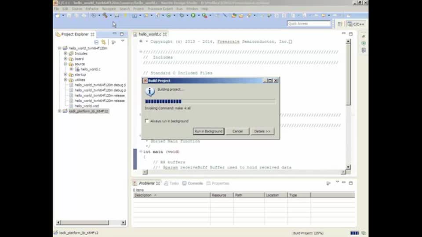422x237 pixels.
Task: Click the Build hammer icon in toolbar
Action: 105,15
